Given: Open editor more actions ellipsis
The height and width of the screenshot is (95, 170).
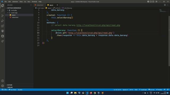Looking at the screenshot, I should click(x=168, y=5).
